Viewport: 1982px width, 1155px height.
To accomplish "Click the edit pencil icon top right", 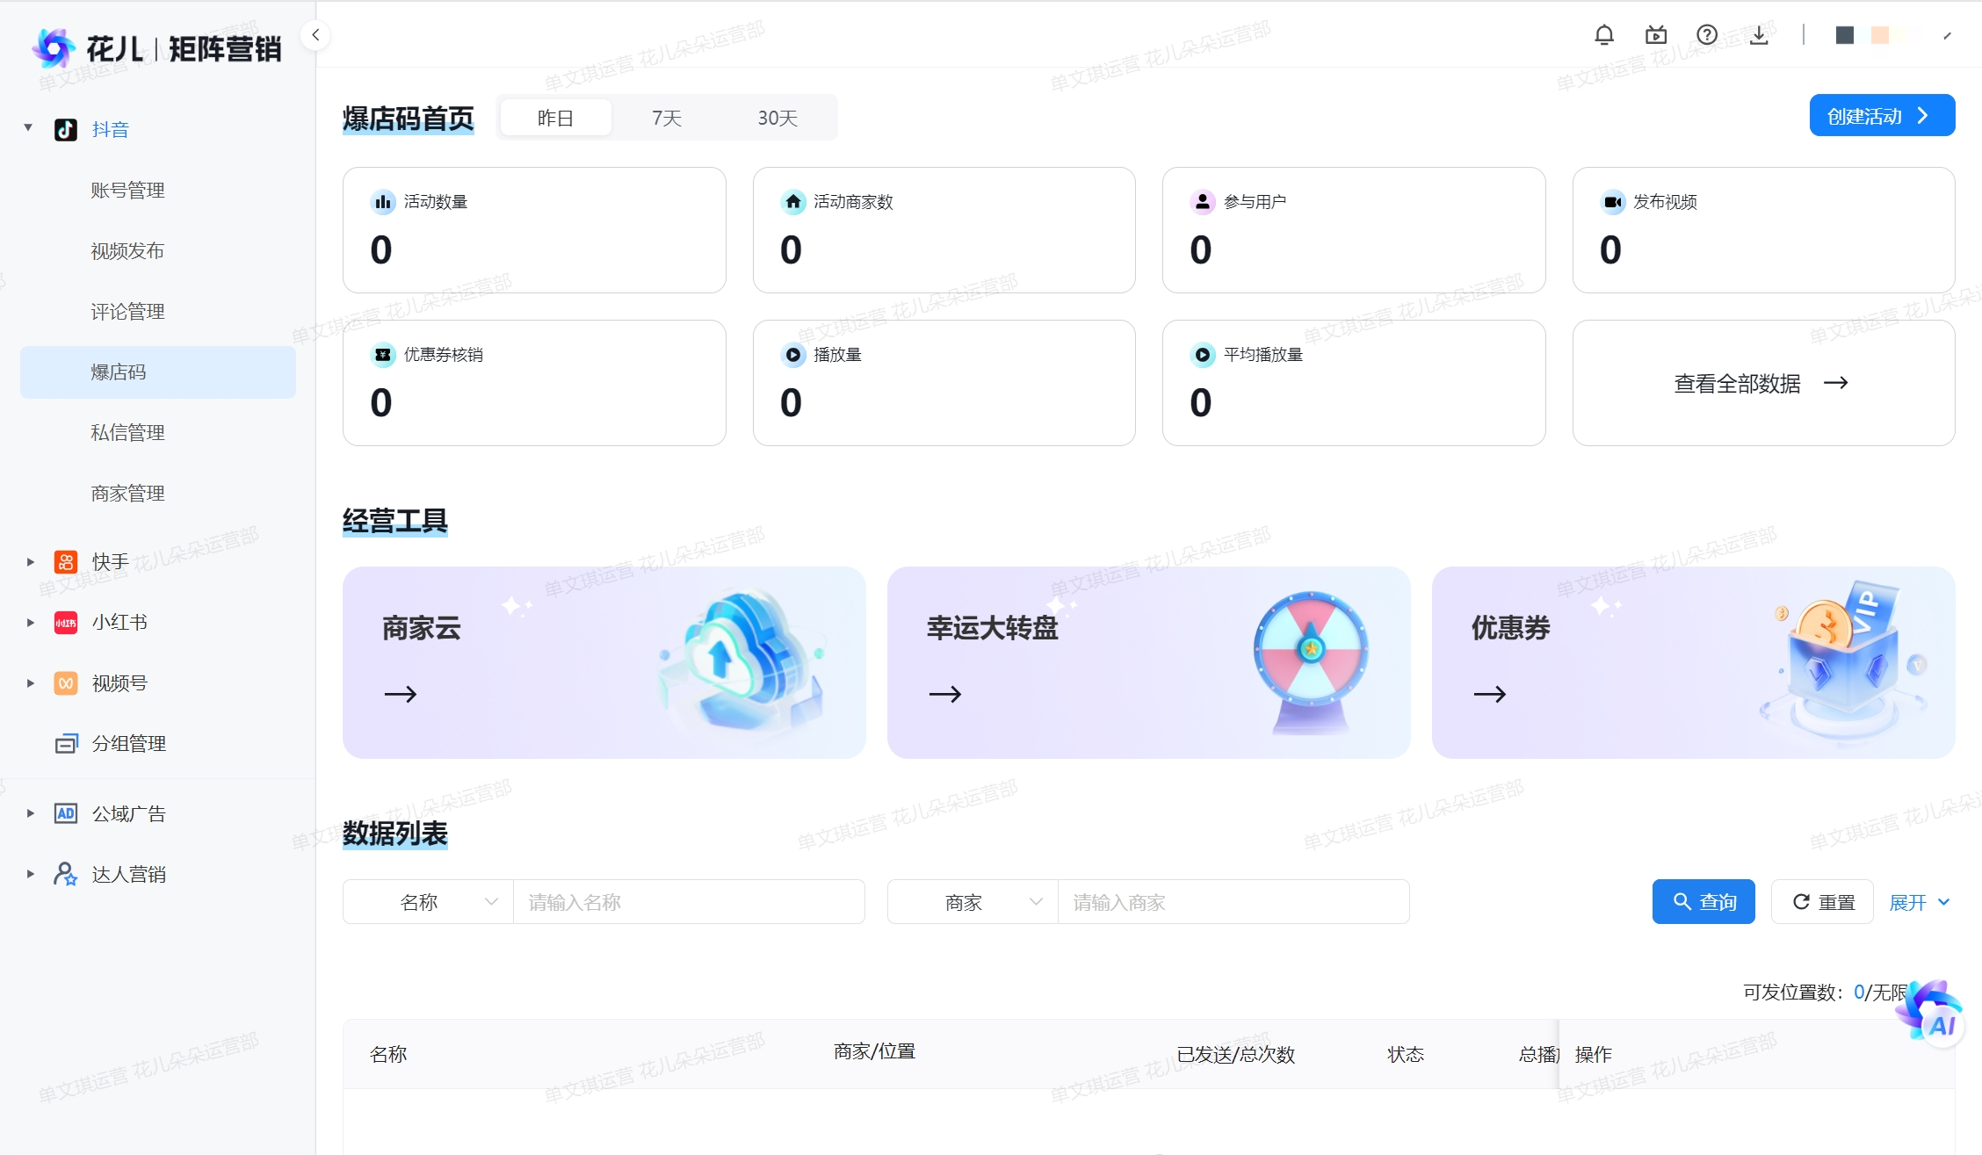I will pyautogui.click(x=1948, y=35).
